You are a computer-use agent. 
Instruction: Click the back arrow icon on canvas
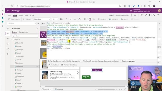click(44, 35)
